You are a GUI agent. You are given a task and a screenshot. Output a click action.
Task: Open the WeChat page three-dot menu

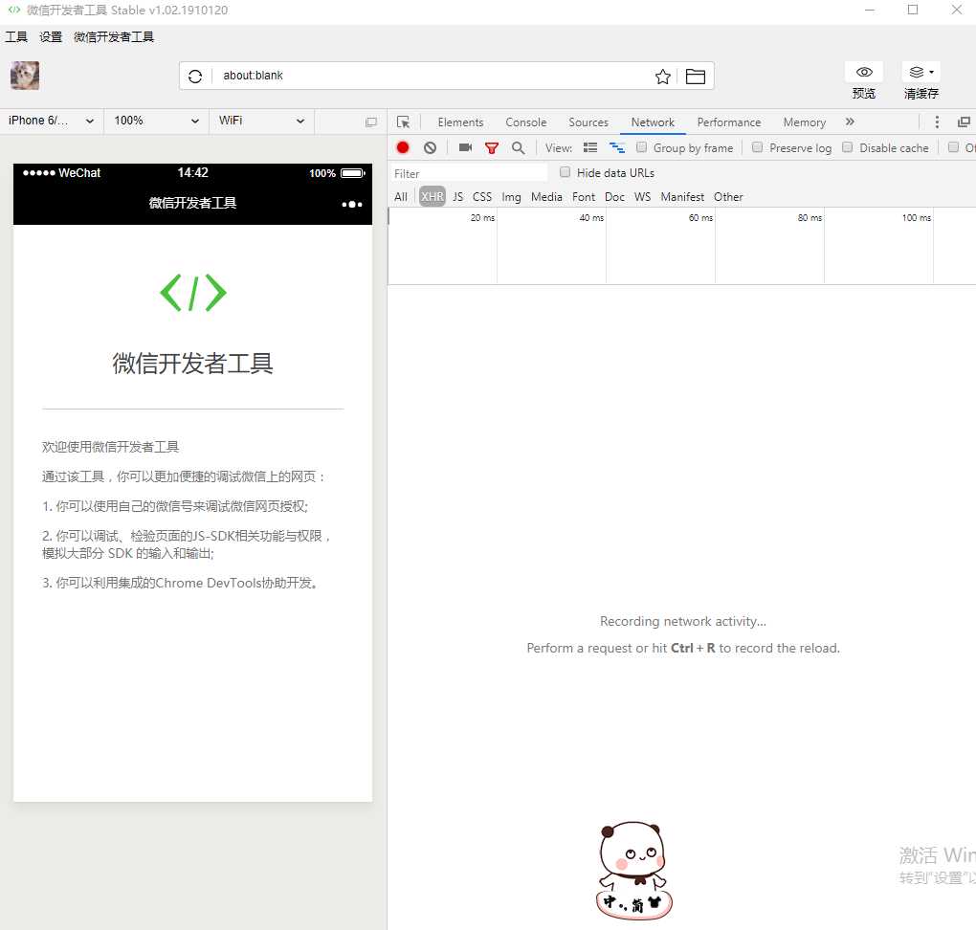click(x=352, y=204)
